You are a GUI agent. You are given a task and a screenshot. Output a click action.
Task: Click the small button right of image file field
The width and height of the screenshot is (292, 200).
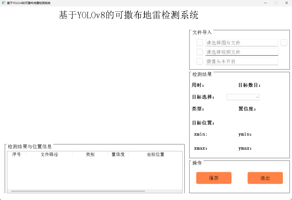(x=284, y=42)
